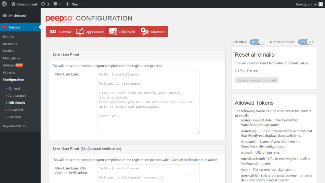Open Reported Items in the sidebar
This screenshot has width=325, height=183.
(14, 126)
